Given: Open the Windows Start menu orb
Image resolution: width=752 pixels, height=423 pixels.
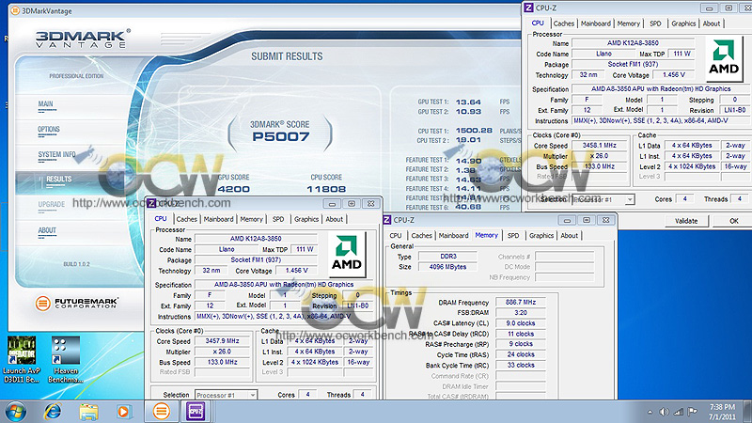Looking at the screenshot, I should point(15,412).
